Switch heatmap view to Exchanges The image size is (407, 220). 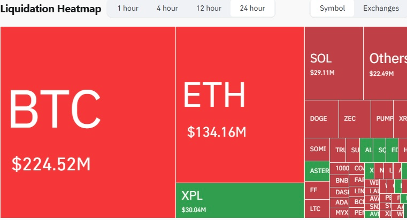coord(381,9)
